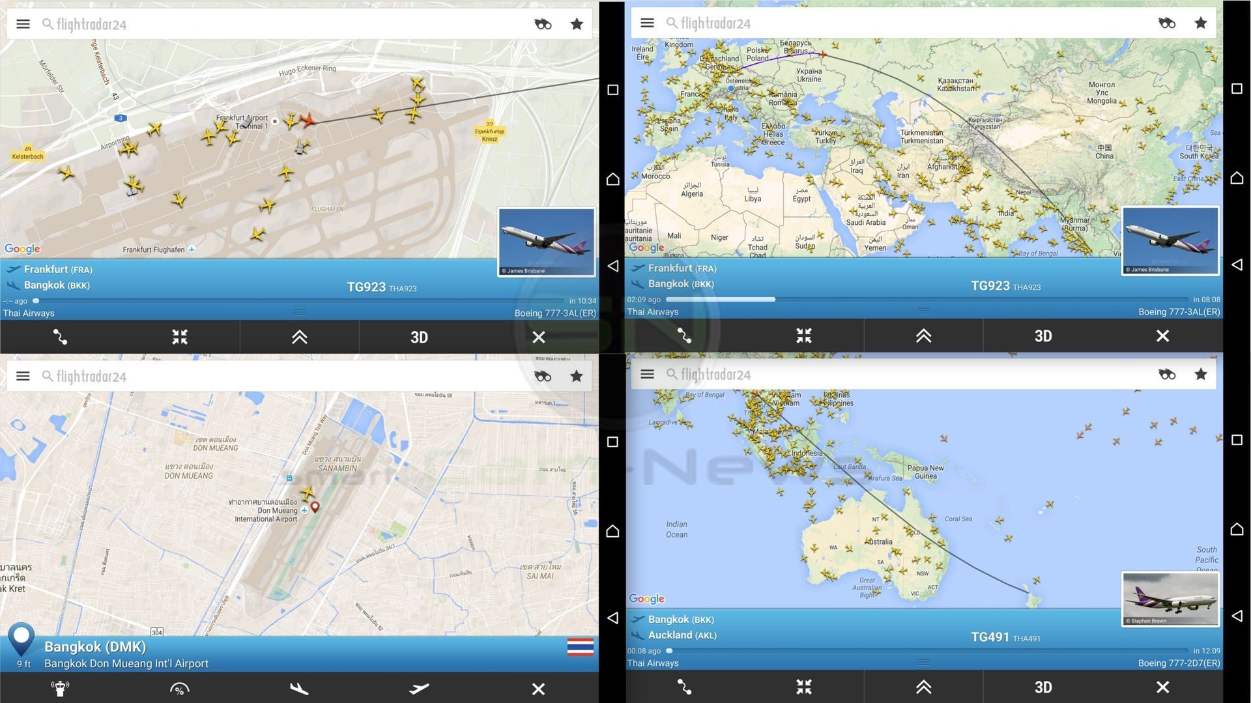Click binoculars icon in Frankfurt airport panel

click(x=543, y=24)
